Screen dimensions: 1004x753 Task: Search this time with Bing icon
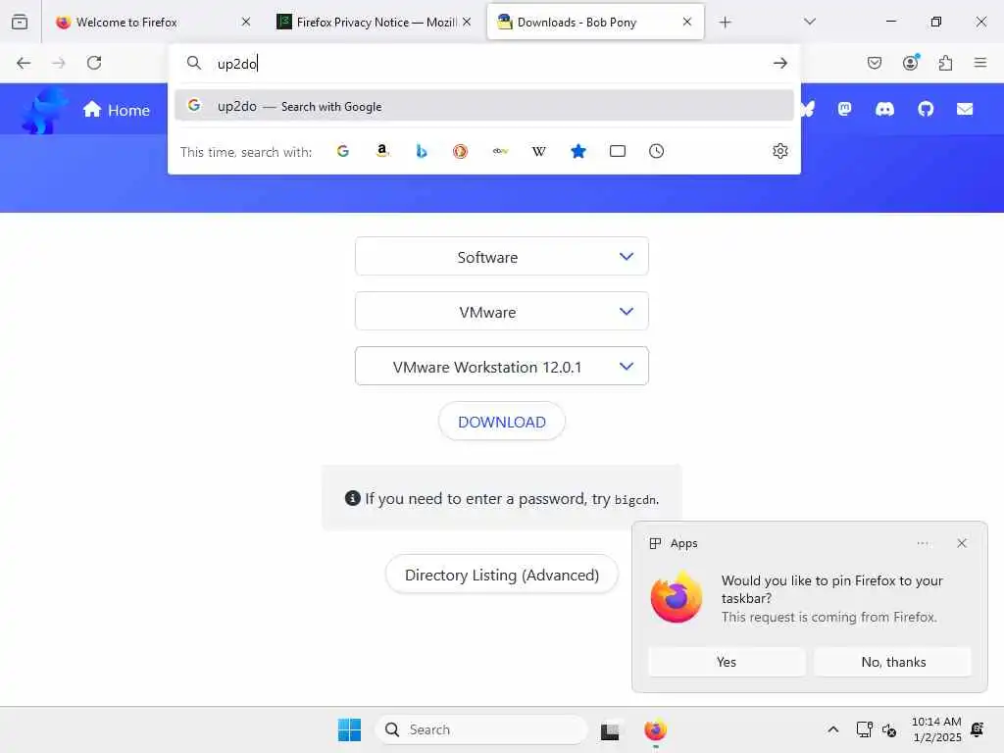click(422, 151)
